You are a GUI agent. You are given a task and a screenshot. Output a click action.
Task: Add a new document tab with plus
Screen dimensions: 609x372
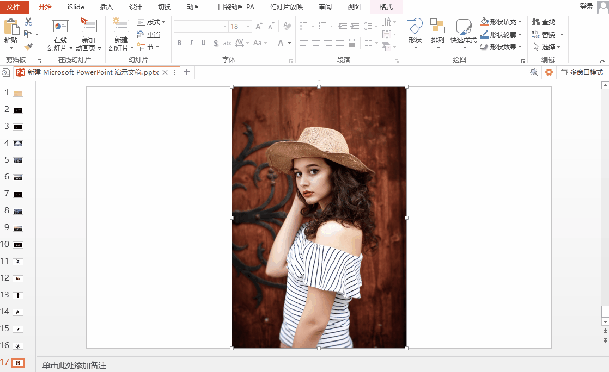click(187, 72)
